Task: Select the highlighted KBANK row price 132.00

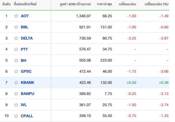Action: (106, 82)
